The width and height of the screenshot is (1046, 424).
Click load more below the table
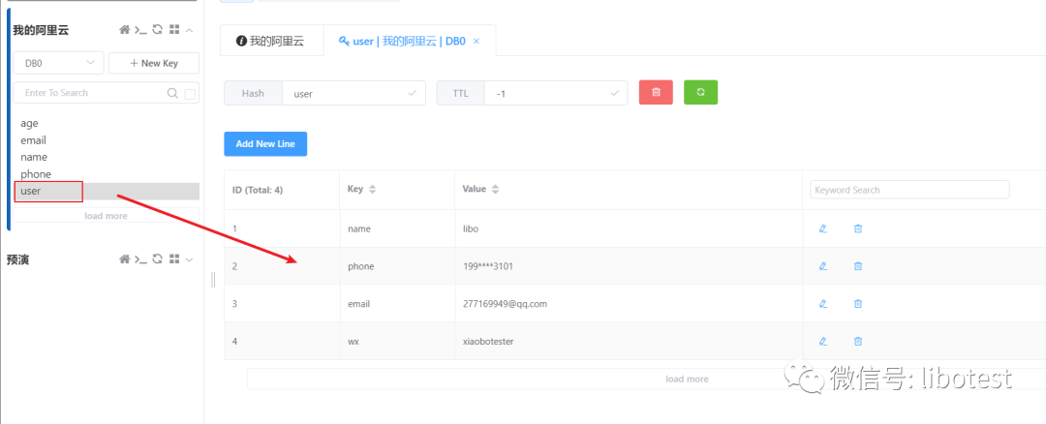[x=687, y=379]
